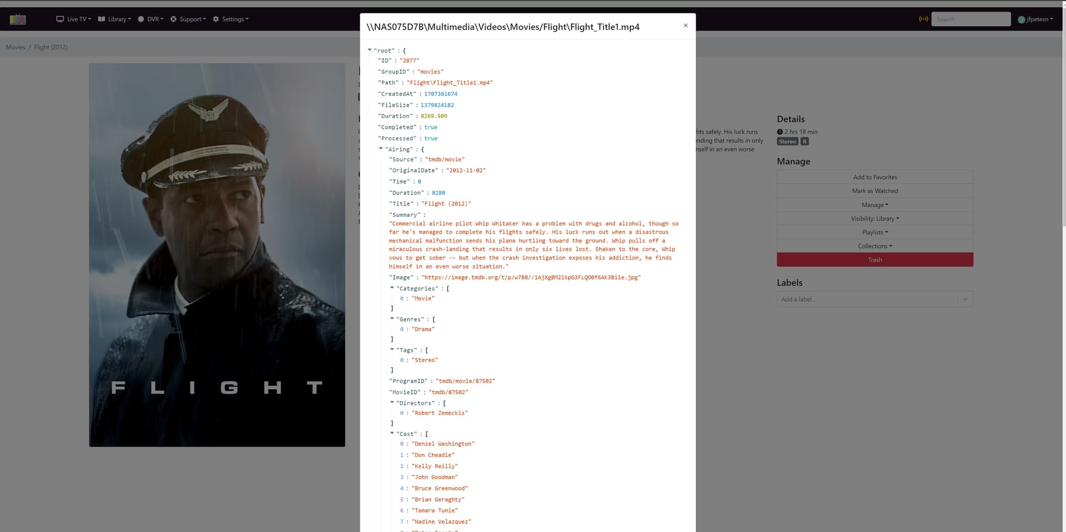Viewport: 1066px width, 532px height.
Task: Collapse the Genres array
Action: [x=392, y=319]
